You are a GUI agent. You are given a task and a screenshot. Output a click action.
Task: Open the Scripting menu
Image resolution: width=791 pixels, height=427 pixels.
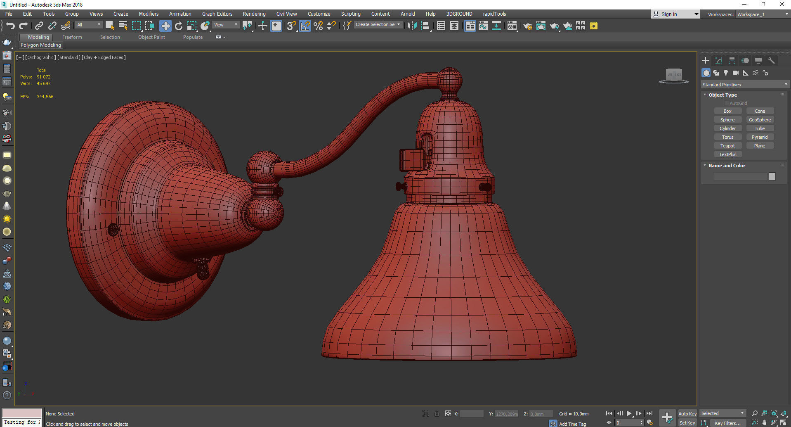(351, 14)
